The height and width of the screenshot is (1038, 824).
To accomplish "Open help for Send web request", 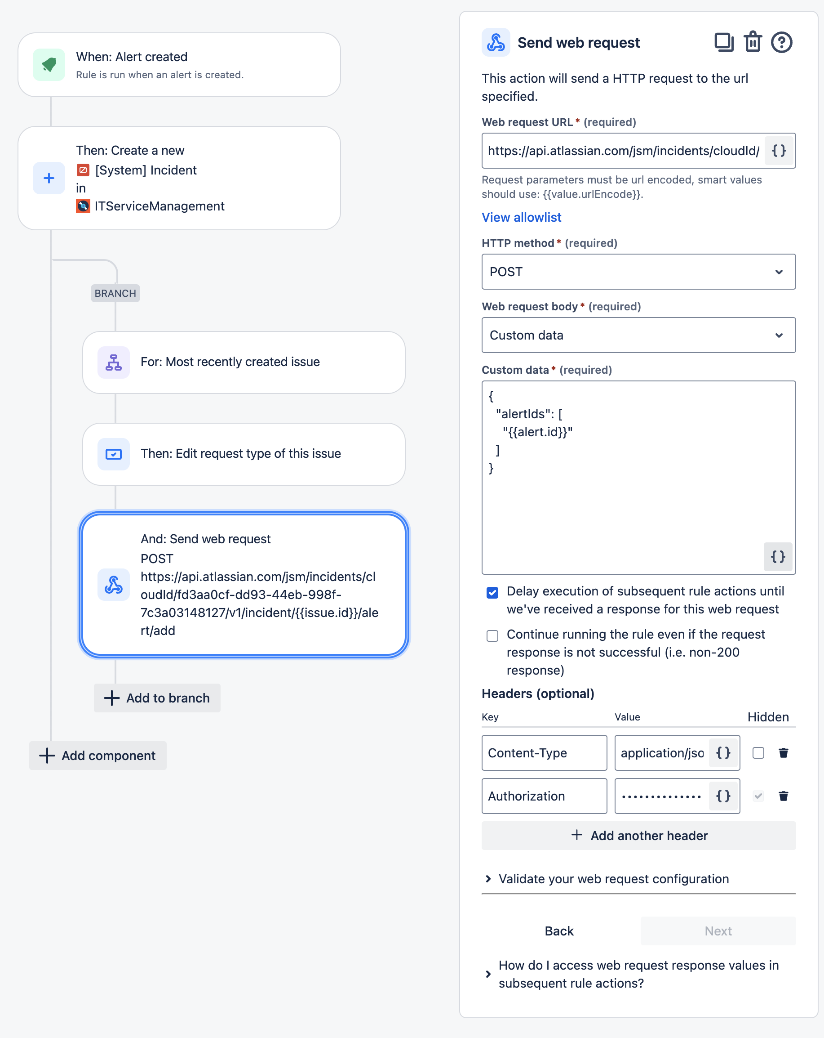I will click(x=782, y=42).
